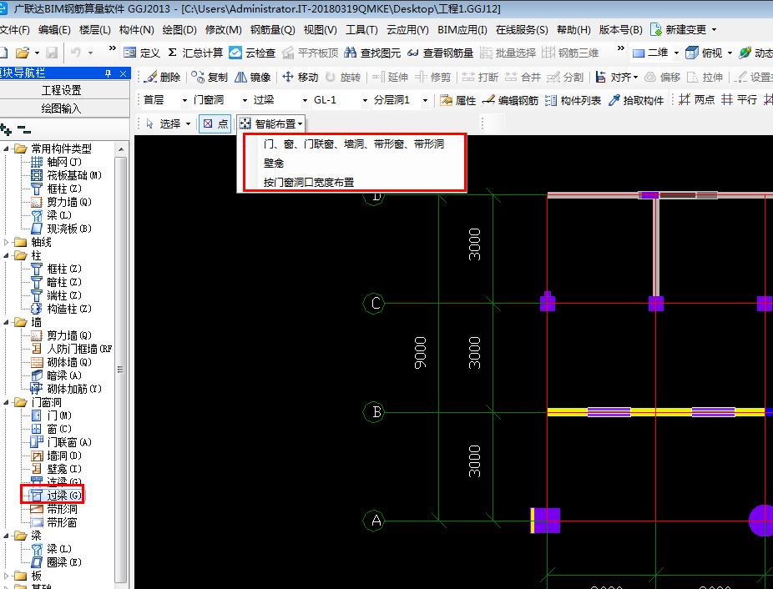Open the 首层 floor dropdown
The width and height of the screenshot is (773, 589).
pyautogui.click(x=184, y=100)
